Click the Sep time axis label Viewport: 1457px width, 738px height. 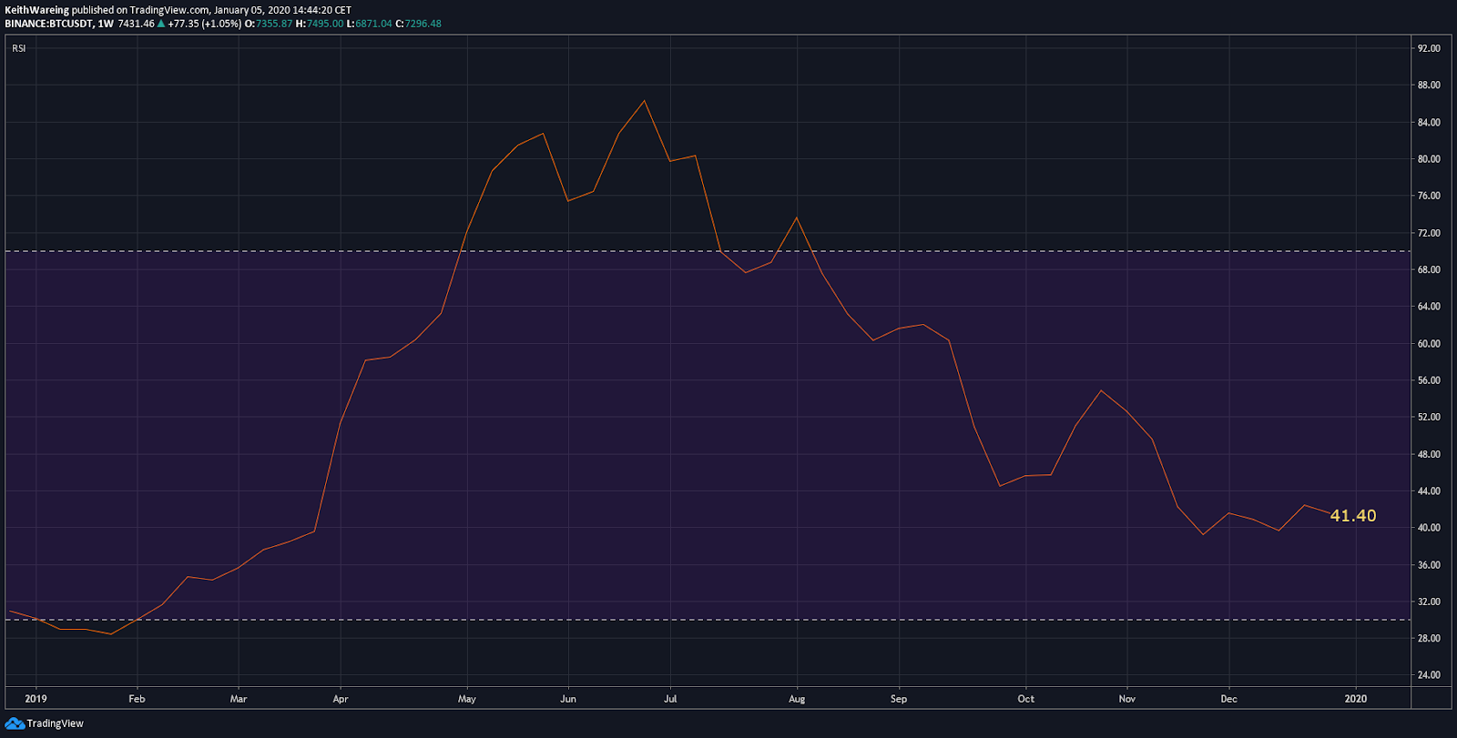point(899,699)
